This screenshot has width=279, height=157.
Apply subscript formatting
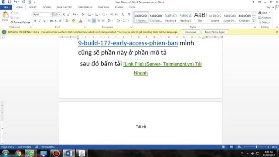pos(56,21)
